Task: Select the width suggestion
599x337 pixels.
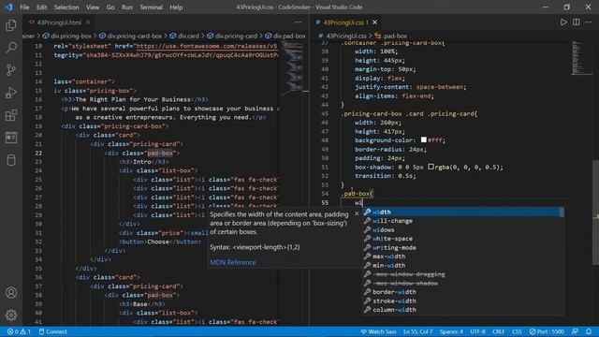Action: click(463, 212)
